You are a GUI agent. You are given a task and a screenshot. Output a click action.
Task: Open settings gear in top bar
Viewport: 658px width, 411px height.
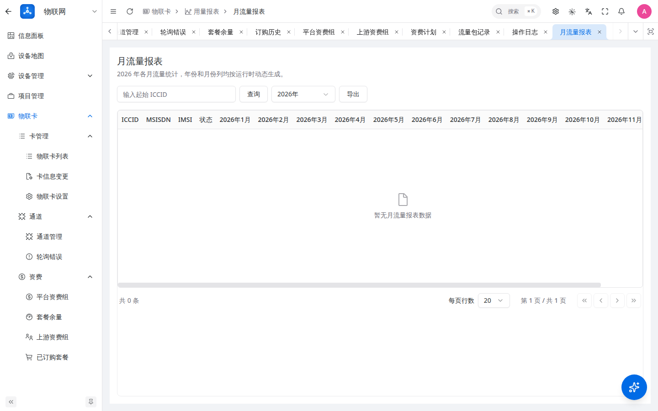[556, 11]
